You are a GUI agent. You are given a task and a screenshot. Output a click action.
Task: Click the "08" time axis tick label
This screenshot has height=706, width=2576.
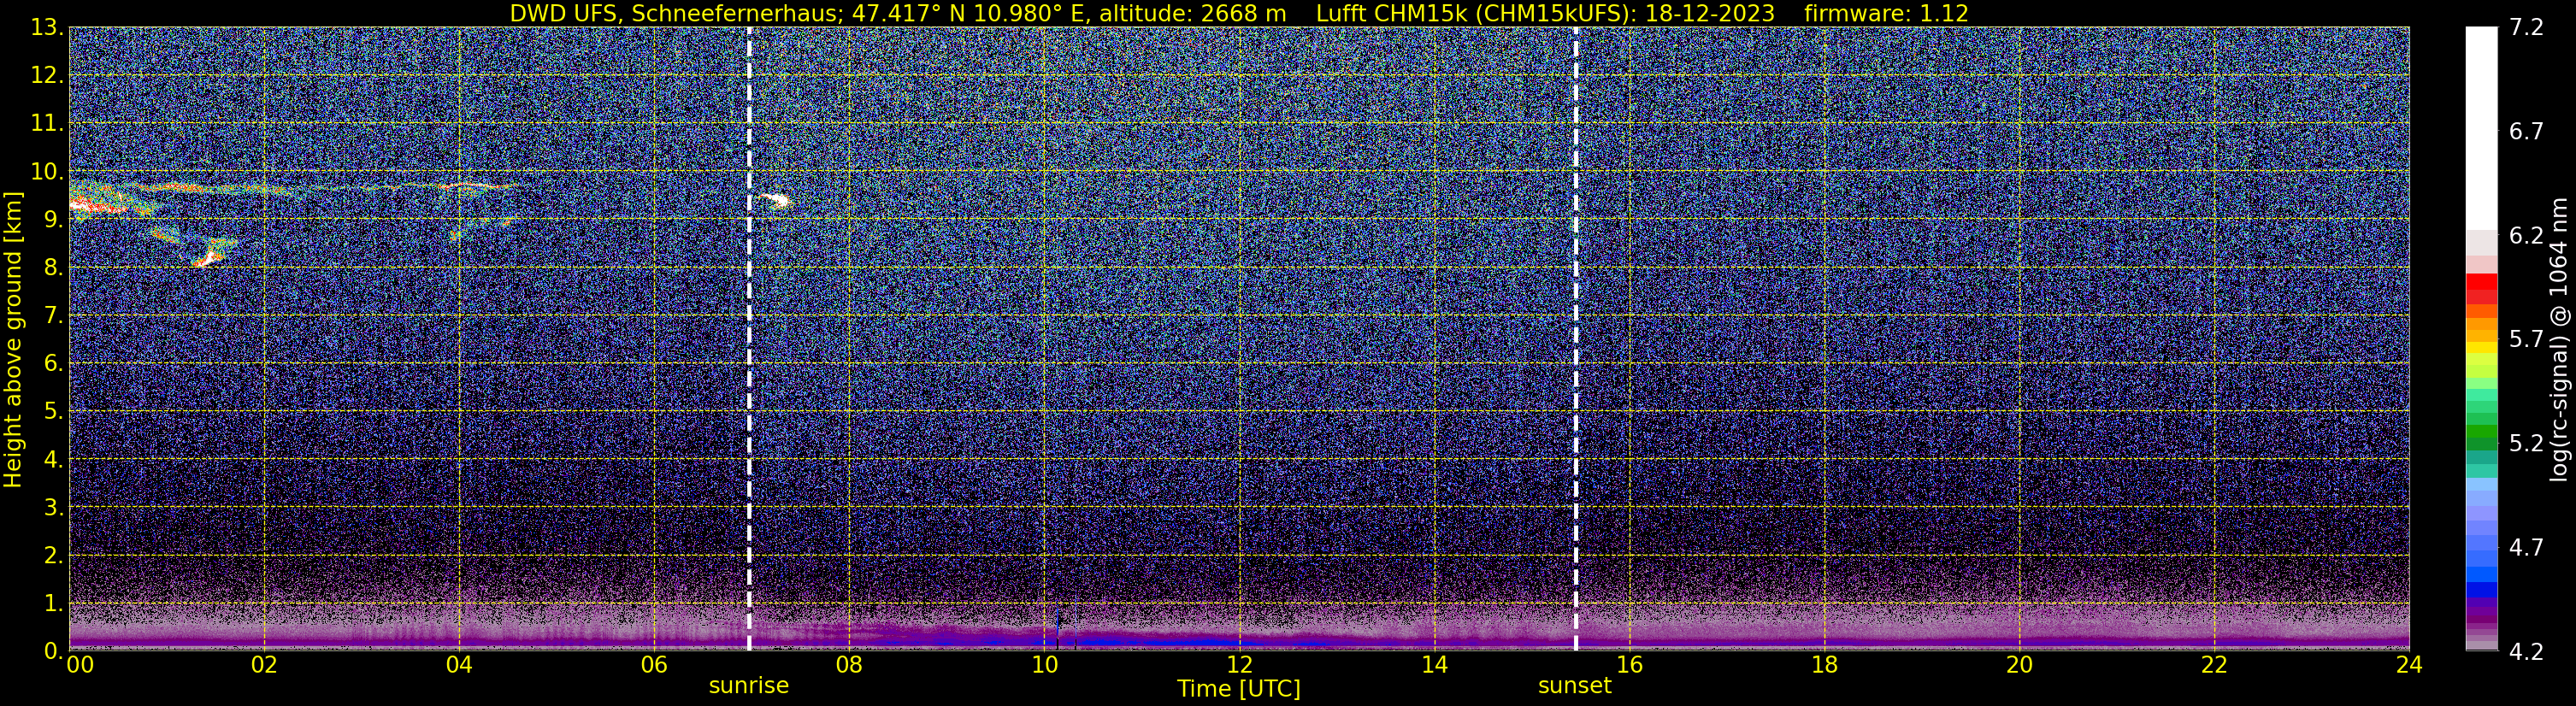click(849, 665)
